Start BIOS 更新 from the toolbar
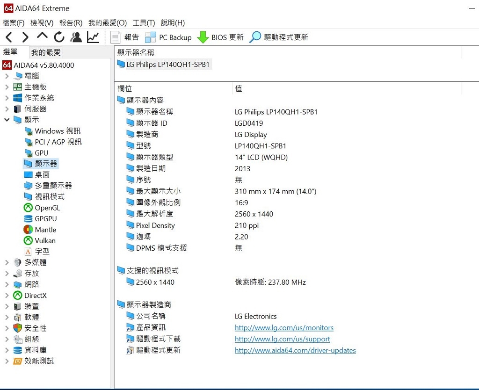Image resolution: width=479 pixels, height=390 pixels. coord(220,37)
